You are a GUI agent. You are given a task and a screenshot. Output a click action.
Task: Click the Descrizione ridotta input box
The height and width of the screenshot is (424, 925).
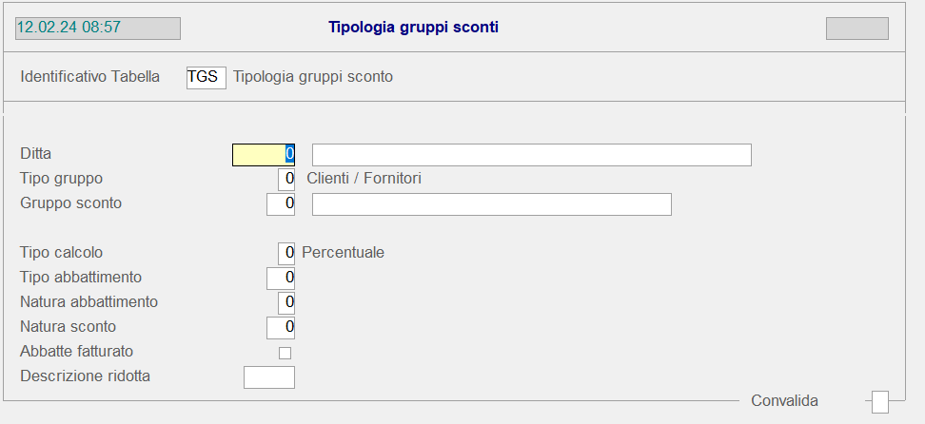pyautogui.click(x=269, y=377)
